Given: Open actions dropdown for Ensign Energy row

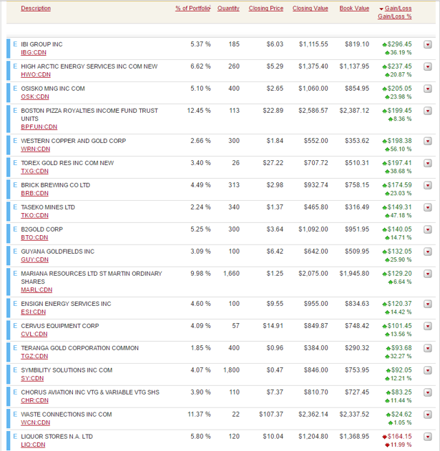Looking at the screenshot, I should click(428, 305).
